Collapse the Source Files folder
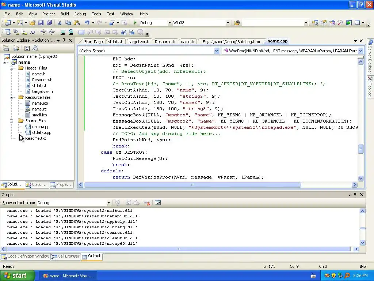374x281 pixels. pyautogui.click(x=11, y=121)
